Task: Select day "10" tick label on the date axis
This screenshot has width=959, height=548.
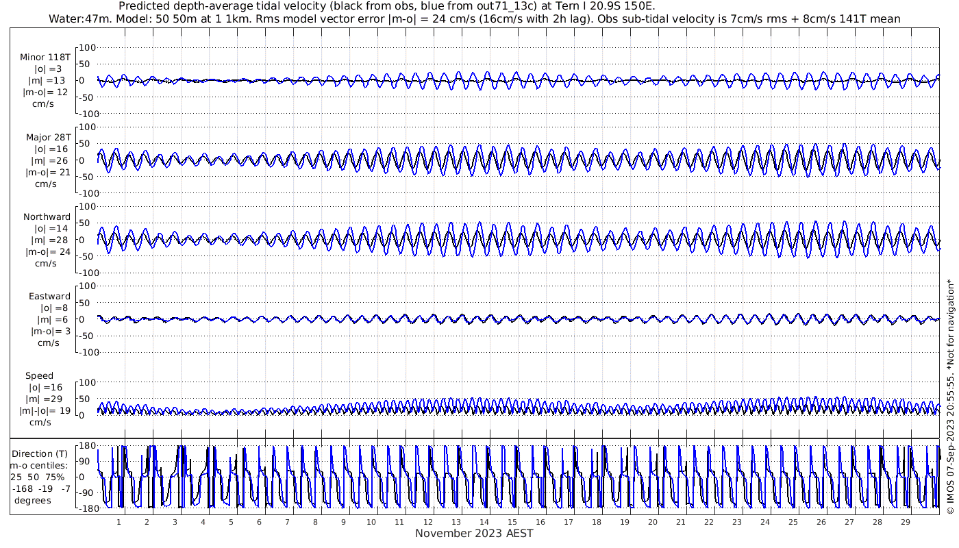Action: [371, 522]
